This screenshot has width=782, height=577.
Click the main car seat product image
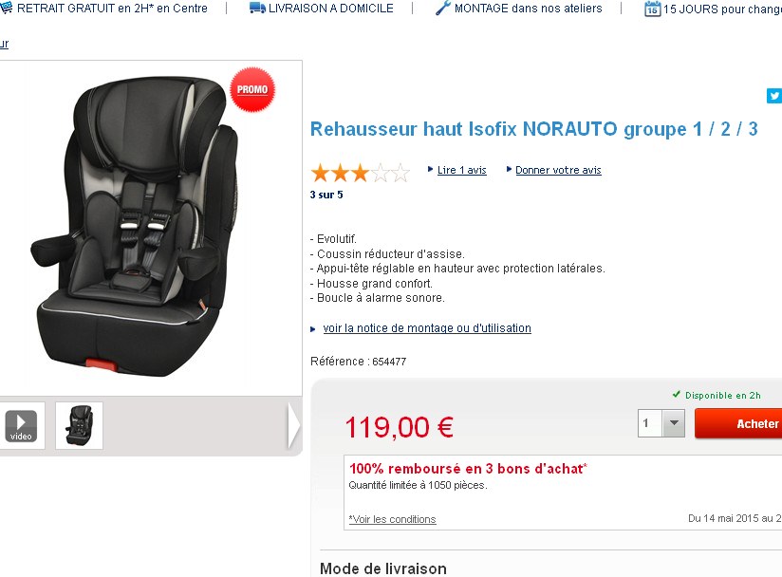pyautogui.click(x=136, y=225)
